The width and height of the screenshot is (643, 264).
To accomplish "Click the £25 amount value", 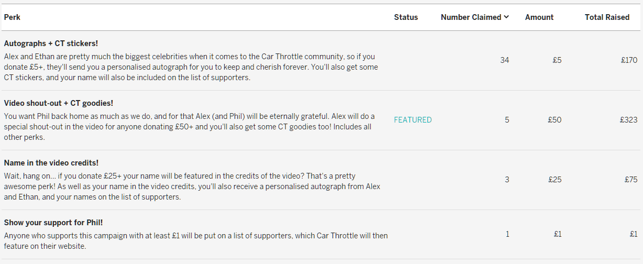I will click(555, 180).
